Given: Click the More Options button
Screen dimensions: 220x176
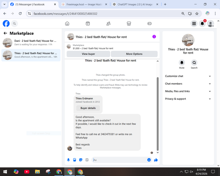Looking at the screenshot, I should (134, 54).
